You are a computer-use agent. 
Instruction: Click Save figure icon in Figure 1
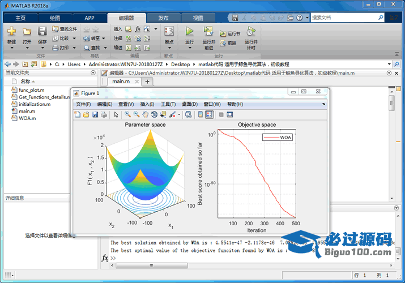tap(95, 114)
